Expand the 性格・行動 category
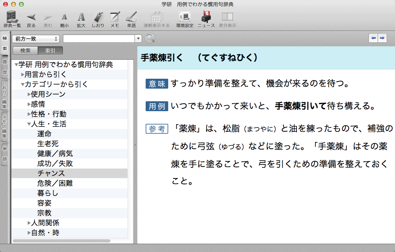The width and height of the screenshot is (395, 252). (29, 114)
